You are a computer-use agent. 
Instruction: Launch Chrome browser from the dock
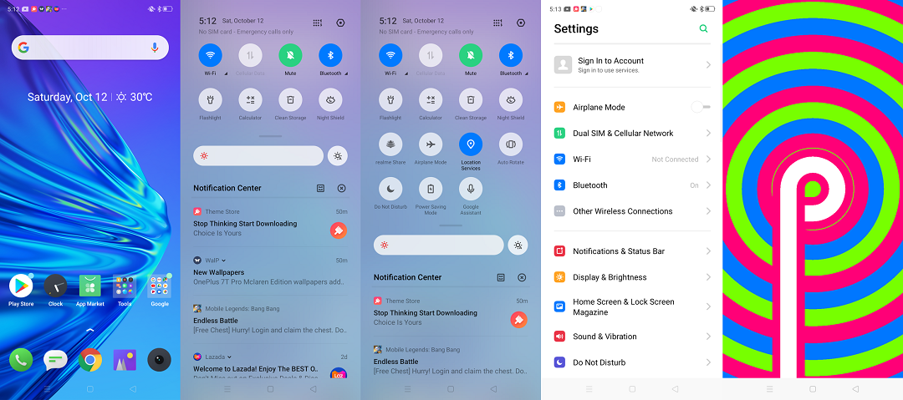point(89,360)
